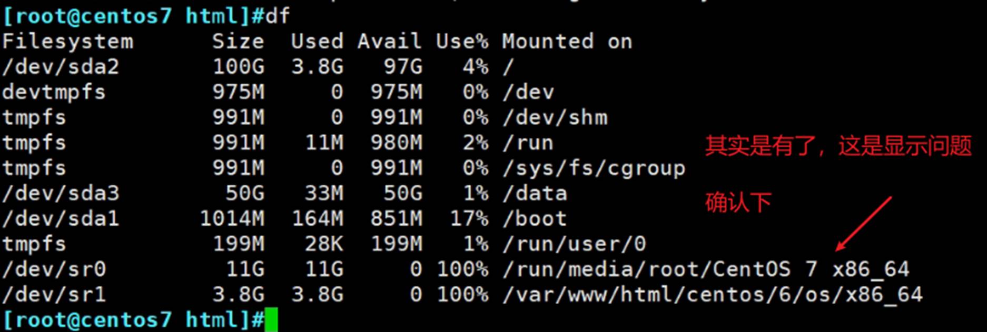Click the "Filesystem" column header
The image size is (987, 332).
pyautogui.click(x=67, y=42)
